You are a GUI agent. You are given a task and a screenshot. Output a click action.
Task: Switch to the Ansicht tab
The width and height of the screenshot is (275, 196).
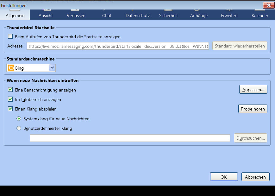pyautogui.click(x=46, y=15)
